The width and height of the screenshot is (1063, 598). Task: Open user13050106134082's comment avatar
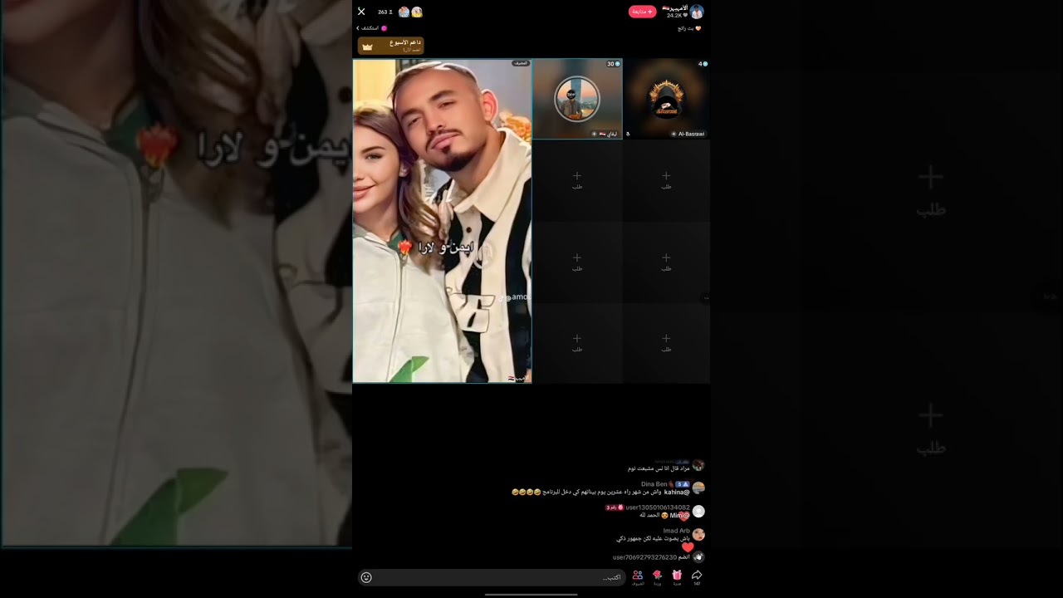coord(698,511)
